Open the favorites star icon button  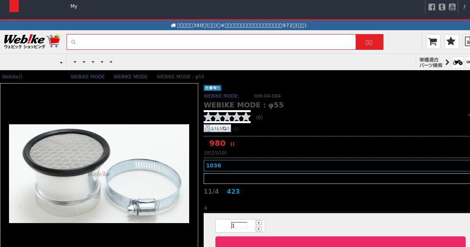point(451,42)
